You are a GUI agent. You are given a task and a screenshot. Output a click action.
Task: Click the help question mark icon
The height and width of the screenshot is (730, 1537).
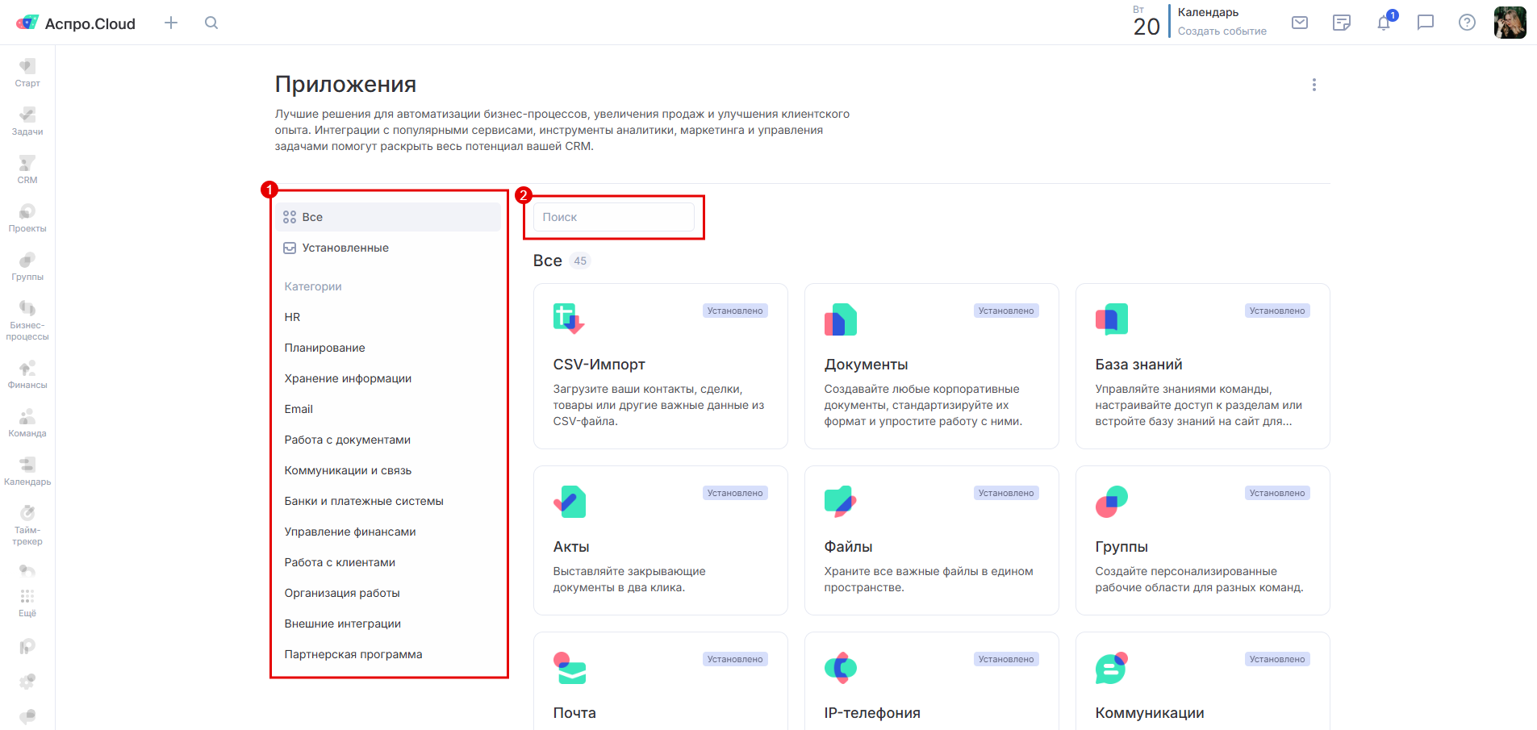point(1467,23)
